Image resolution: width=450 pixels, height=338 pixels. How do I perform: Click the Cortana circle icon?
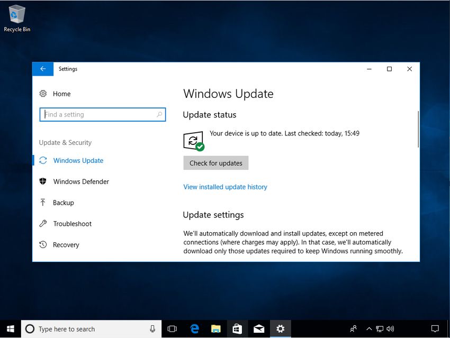[30, 329]
